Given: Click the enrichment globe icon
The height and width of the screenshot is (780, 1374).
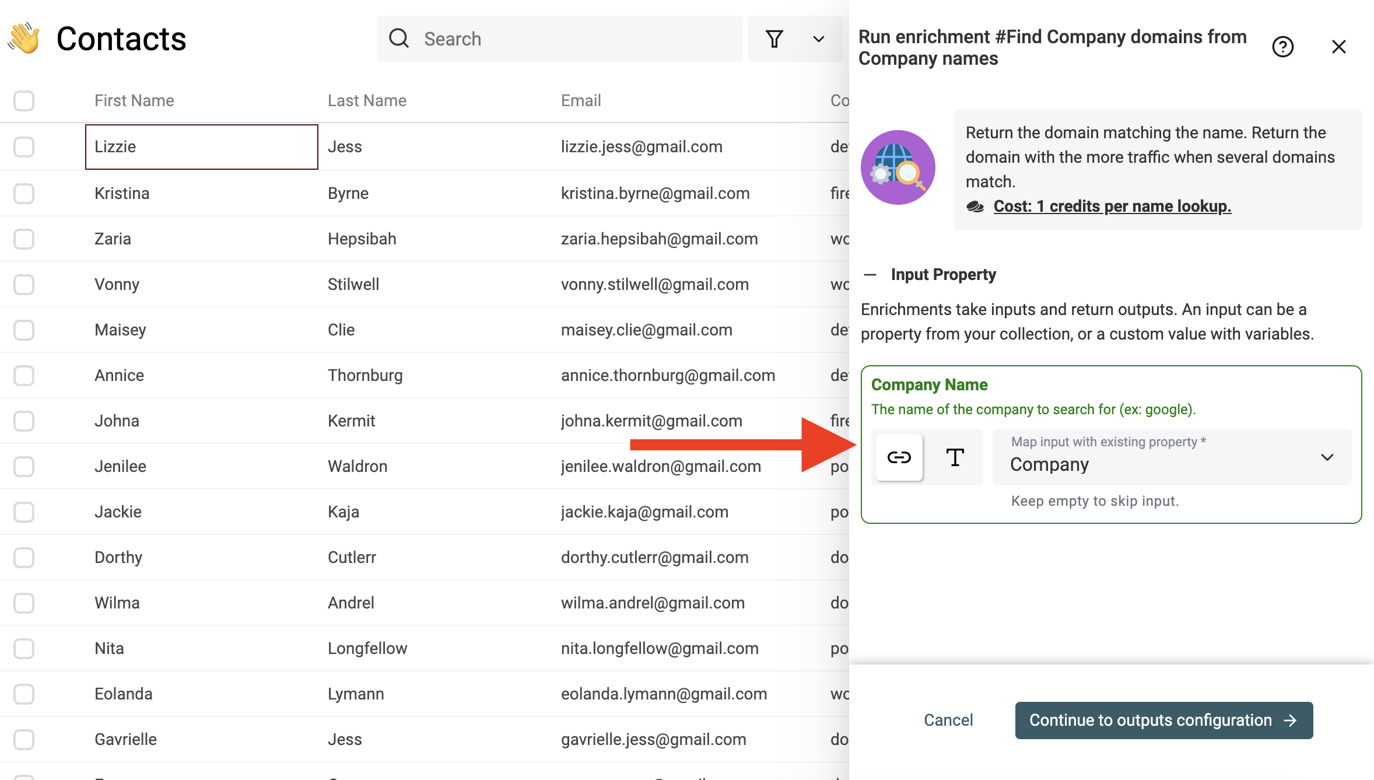Looking at the screenshot, I should 898,167.
